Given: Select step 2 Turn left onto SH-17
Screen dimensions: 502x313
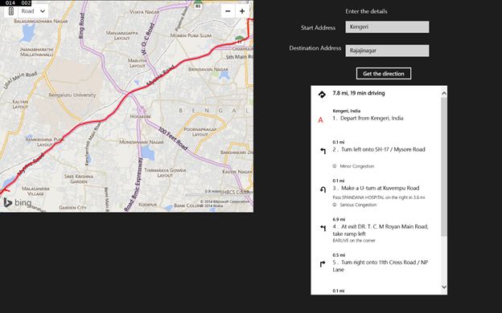Looking at the screenshot, I should pos(379,149).
